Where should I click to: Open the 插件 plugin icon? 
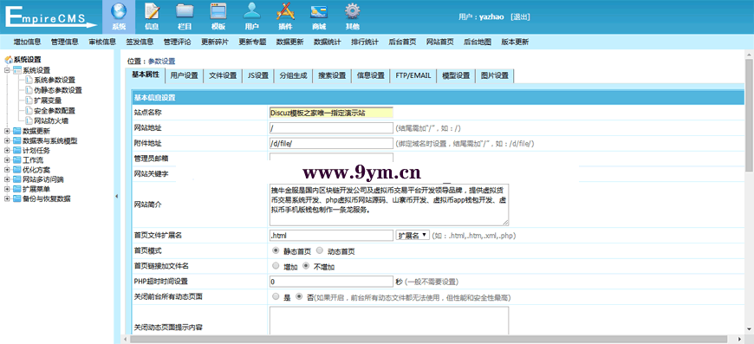[x=285, y=11]
